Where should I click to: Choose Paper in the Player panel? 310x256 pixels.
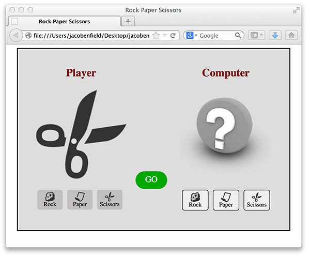click(x=80, y=200)
